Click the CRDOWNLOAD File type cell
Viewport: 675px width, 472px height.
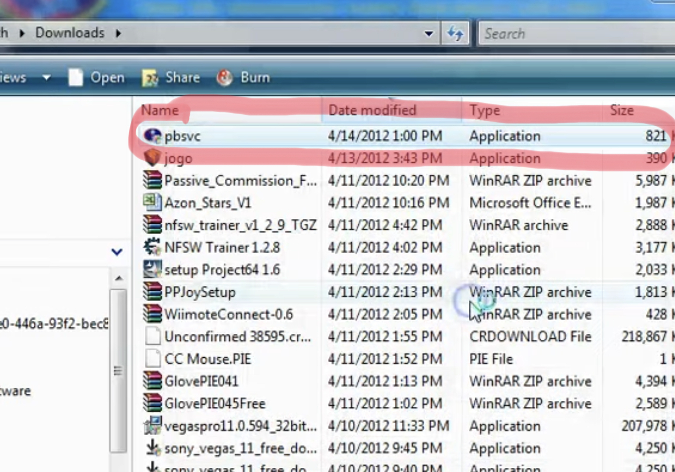[530, 337]
